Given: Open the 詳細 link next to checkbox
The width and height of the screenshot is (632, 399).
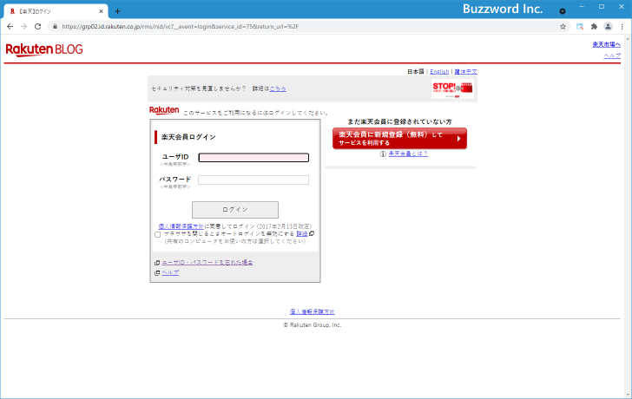Looking at the screenshot, I should click(x=302, y=233).
